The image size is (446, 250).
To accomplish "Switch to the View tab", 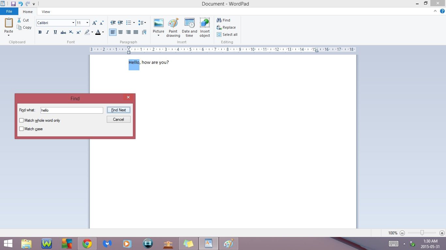I will (46, 11).
